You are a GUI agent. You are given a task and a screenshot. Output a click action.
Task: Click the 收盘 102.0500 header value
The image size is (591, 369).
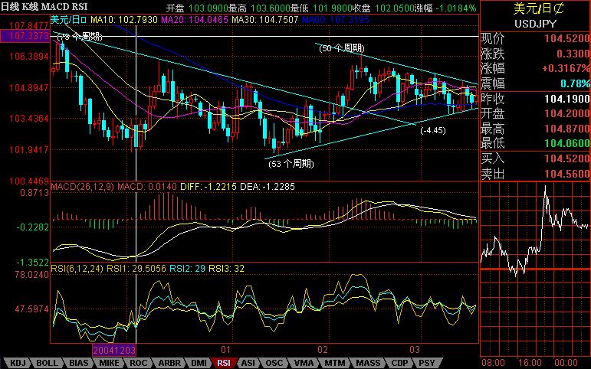[x=382, y=8]
